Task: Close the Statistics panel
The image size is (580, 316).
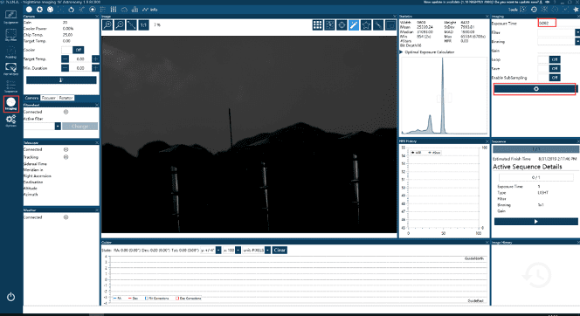Action: [x=487, y=17]
